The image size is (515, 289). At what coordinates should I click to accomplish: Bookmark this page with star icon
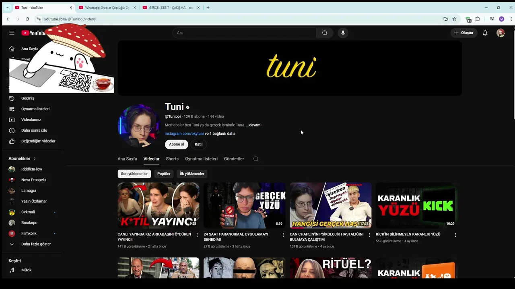tap(454, 19)
